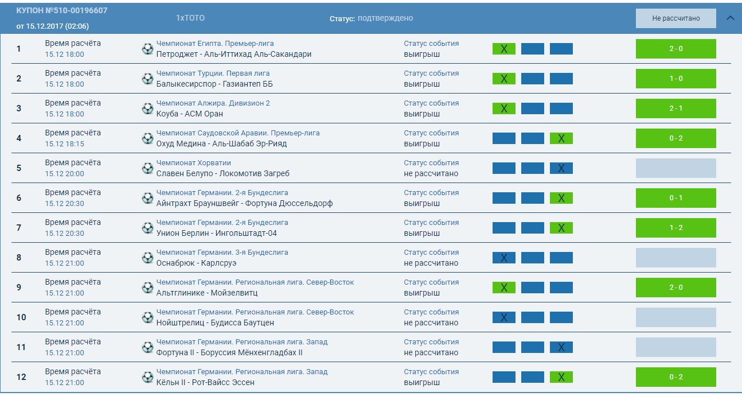Image resolution: width=742 pixels, height=396 pixels.
Task: Click soccer ball icon next to Славен Белупо
Action: click(147, 168)
